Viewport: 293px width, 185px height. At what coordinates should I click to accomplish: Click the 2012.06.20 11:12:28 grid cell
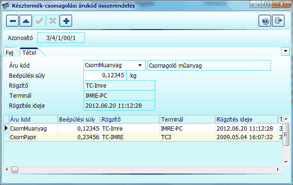tap(246, 128)
